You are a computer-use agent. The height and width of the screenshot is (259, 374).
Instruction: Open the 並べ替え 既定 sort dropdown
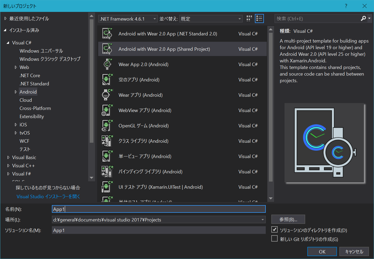pyautogui.click(x=211, y=19)
